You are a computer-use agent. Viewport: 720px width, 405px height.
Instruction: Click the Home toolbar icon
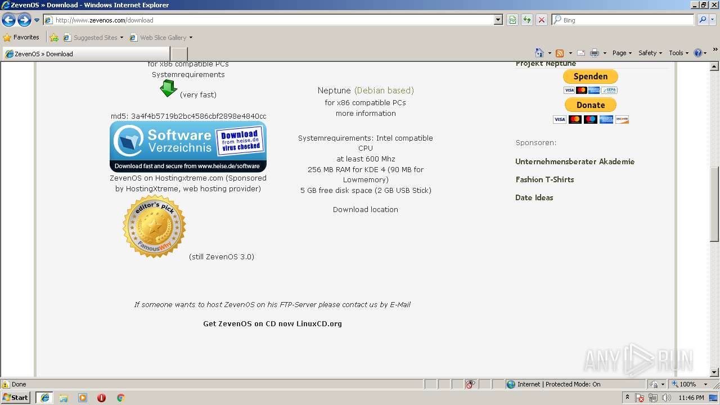(x=539, y=53)
